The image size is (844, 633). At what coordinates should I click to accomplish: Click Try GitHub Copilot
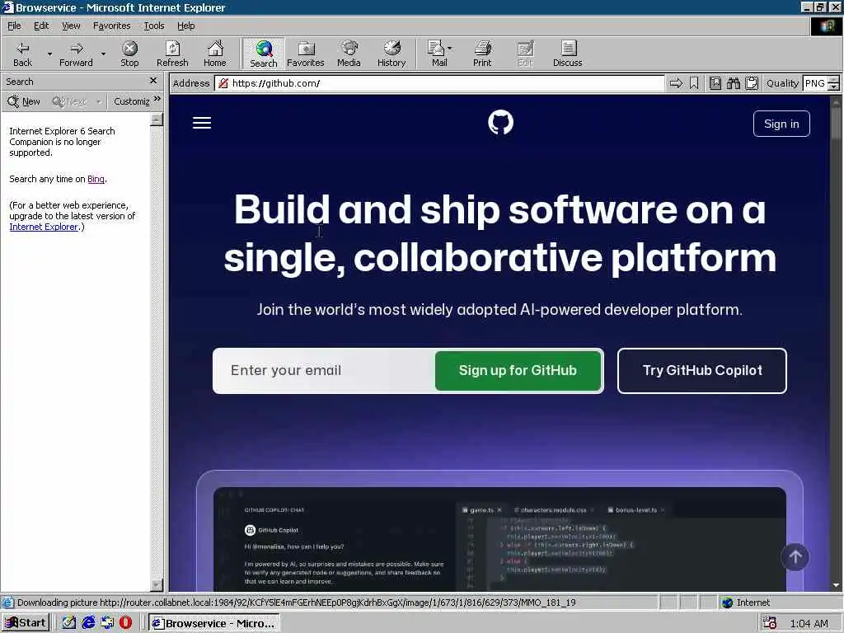[702, 370]
